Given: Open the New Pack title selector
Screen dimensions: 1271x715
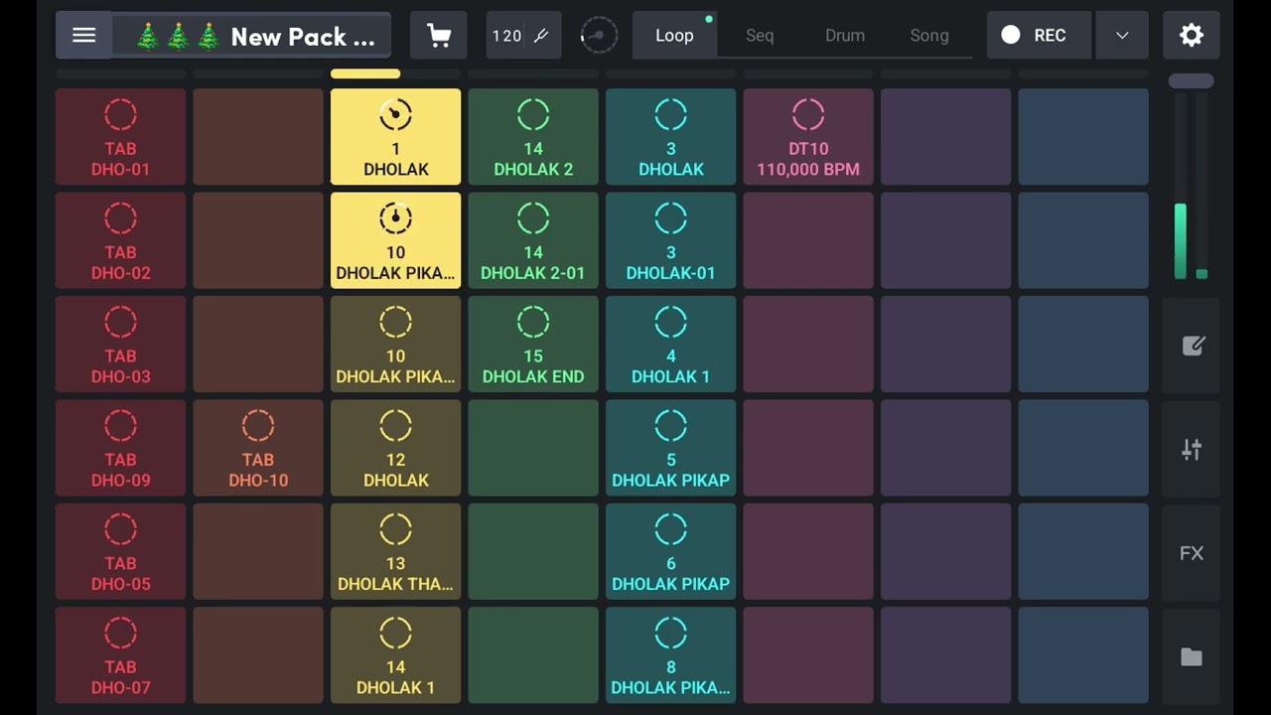Looking at the screenshot, I should 252,36.
